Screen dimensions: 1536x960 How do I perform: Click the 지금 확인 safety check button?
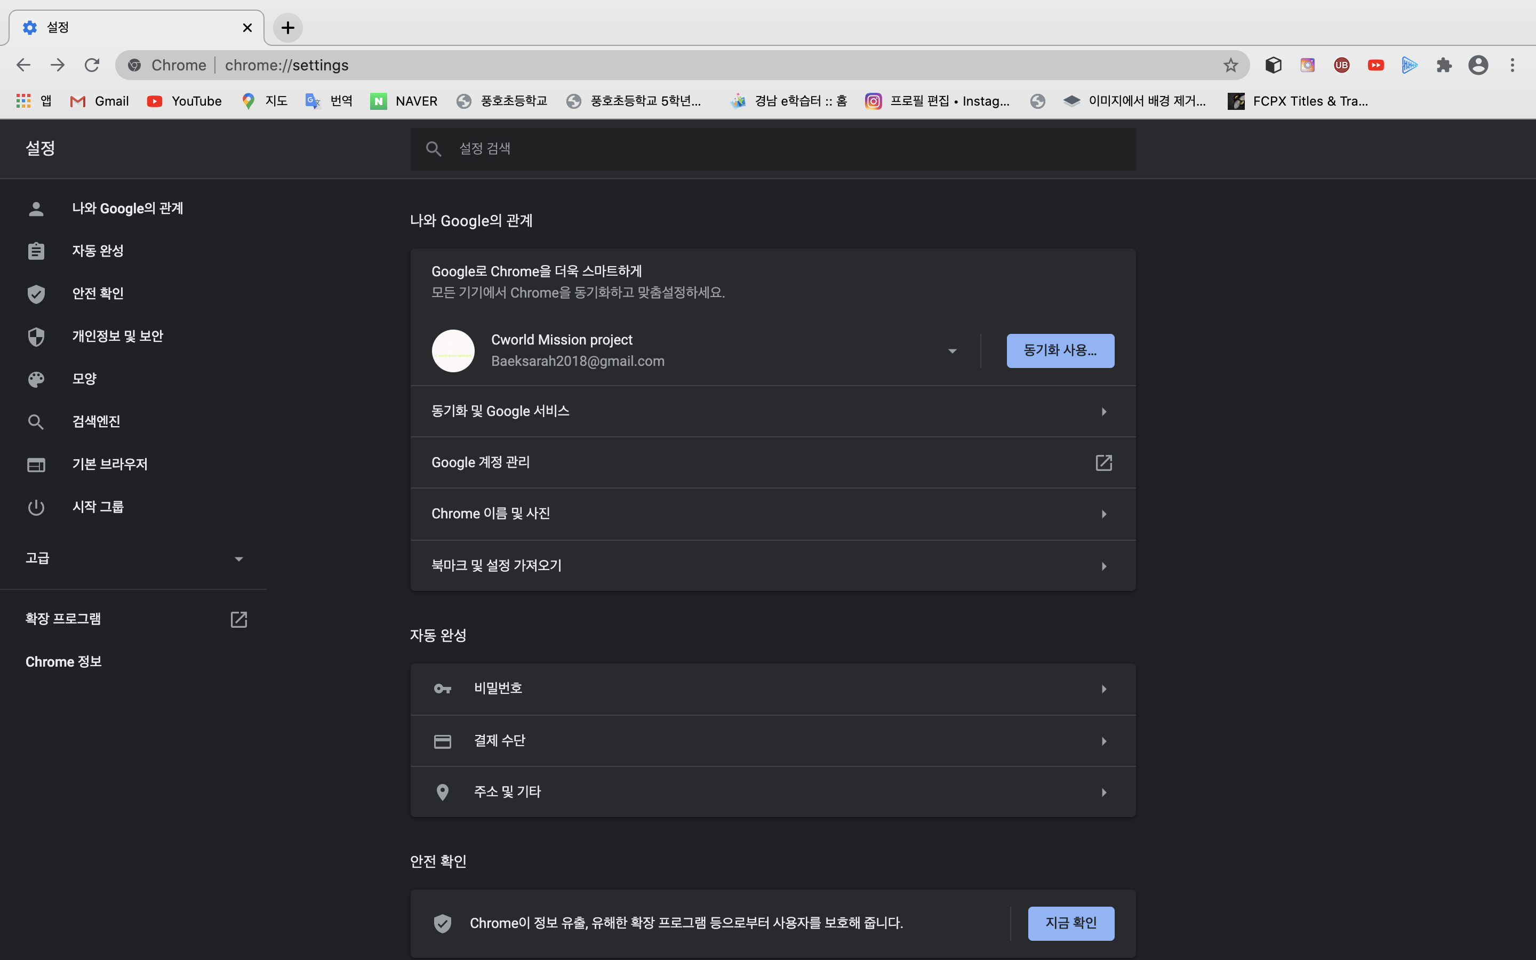tap(1071, 923)
